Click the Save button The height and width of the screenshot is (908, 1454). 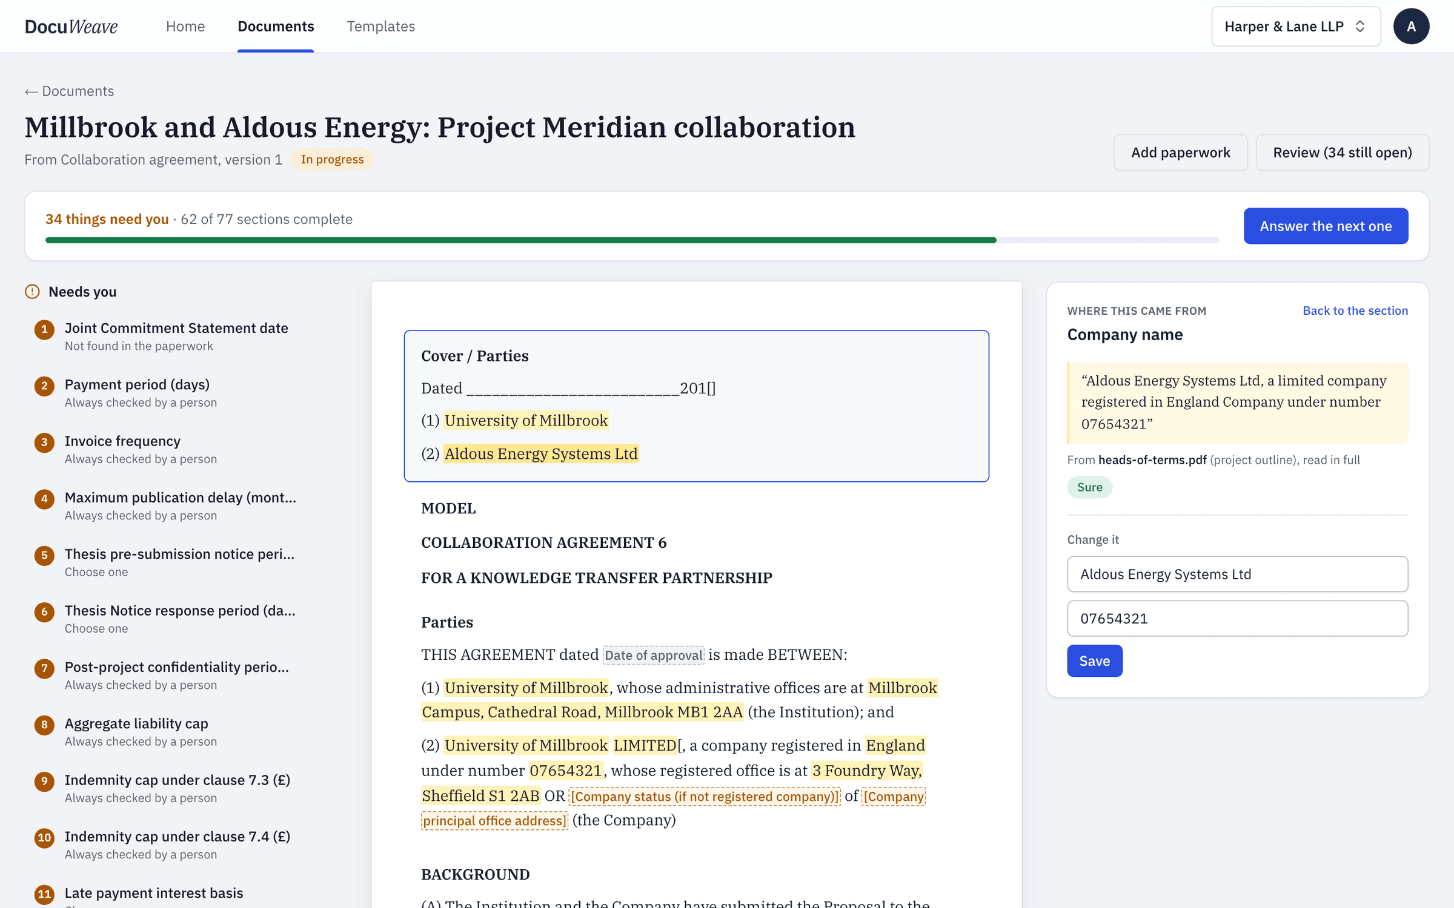pos(1094,661)
